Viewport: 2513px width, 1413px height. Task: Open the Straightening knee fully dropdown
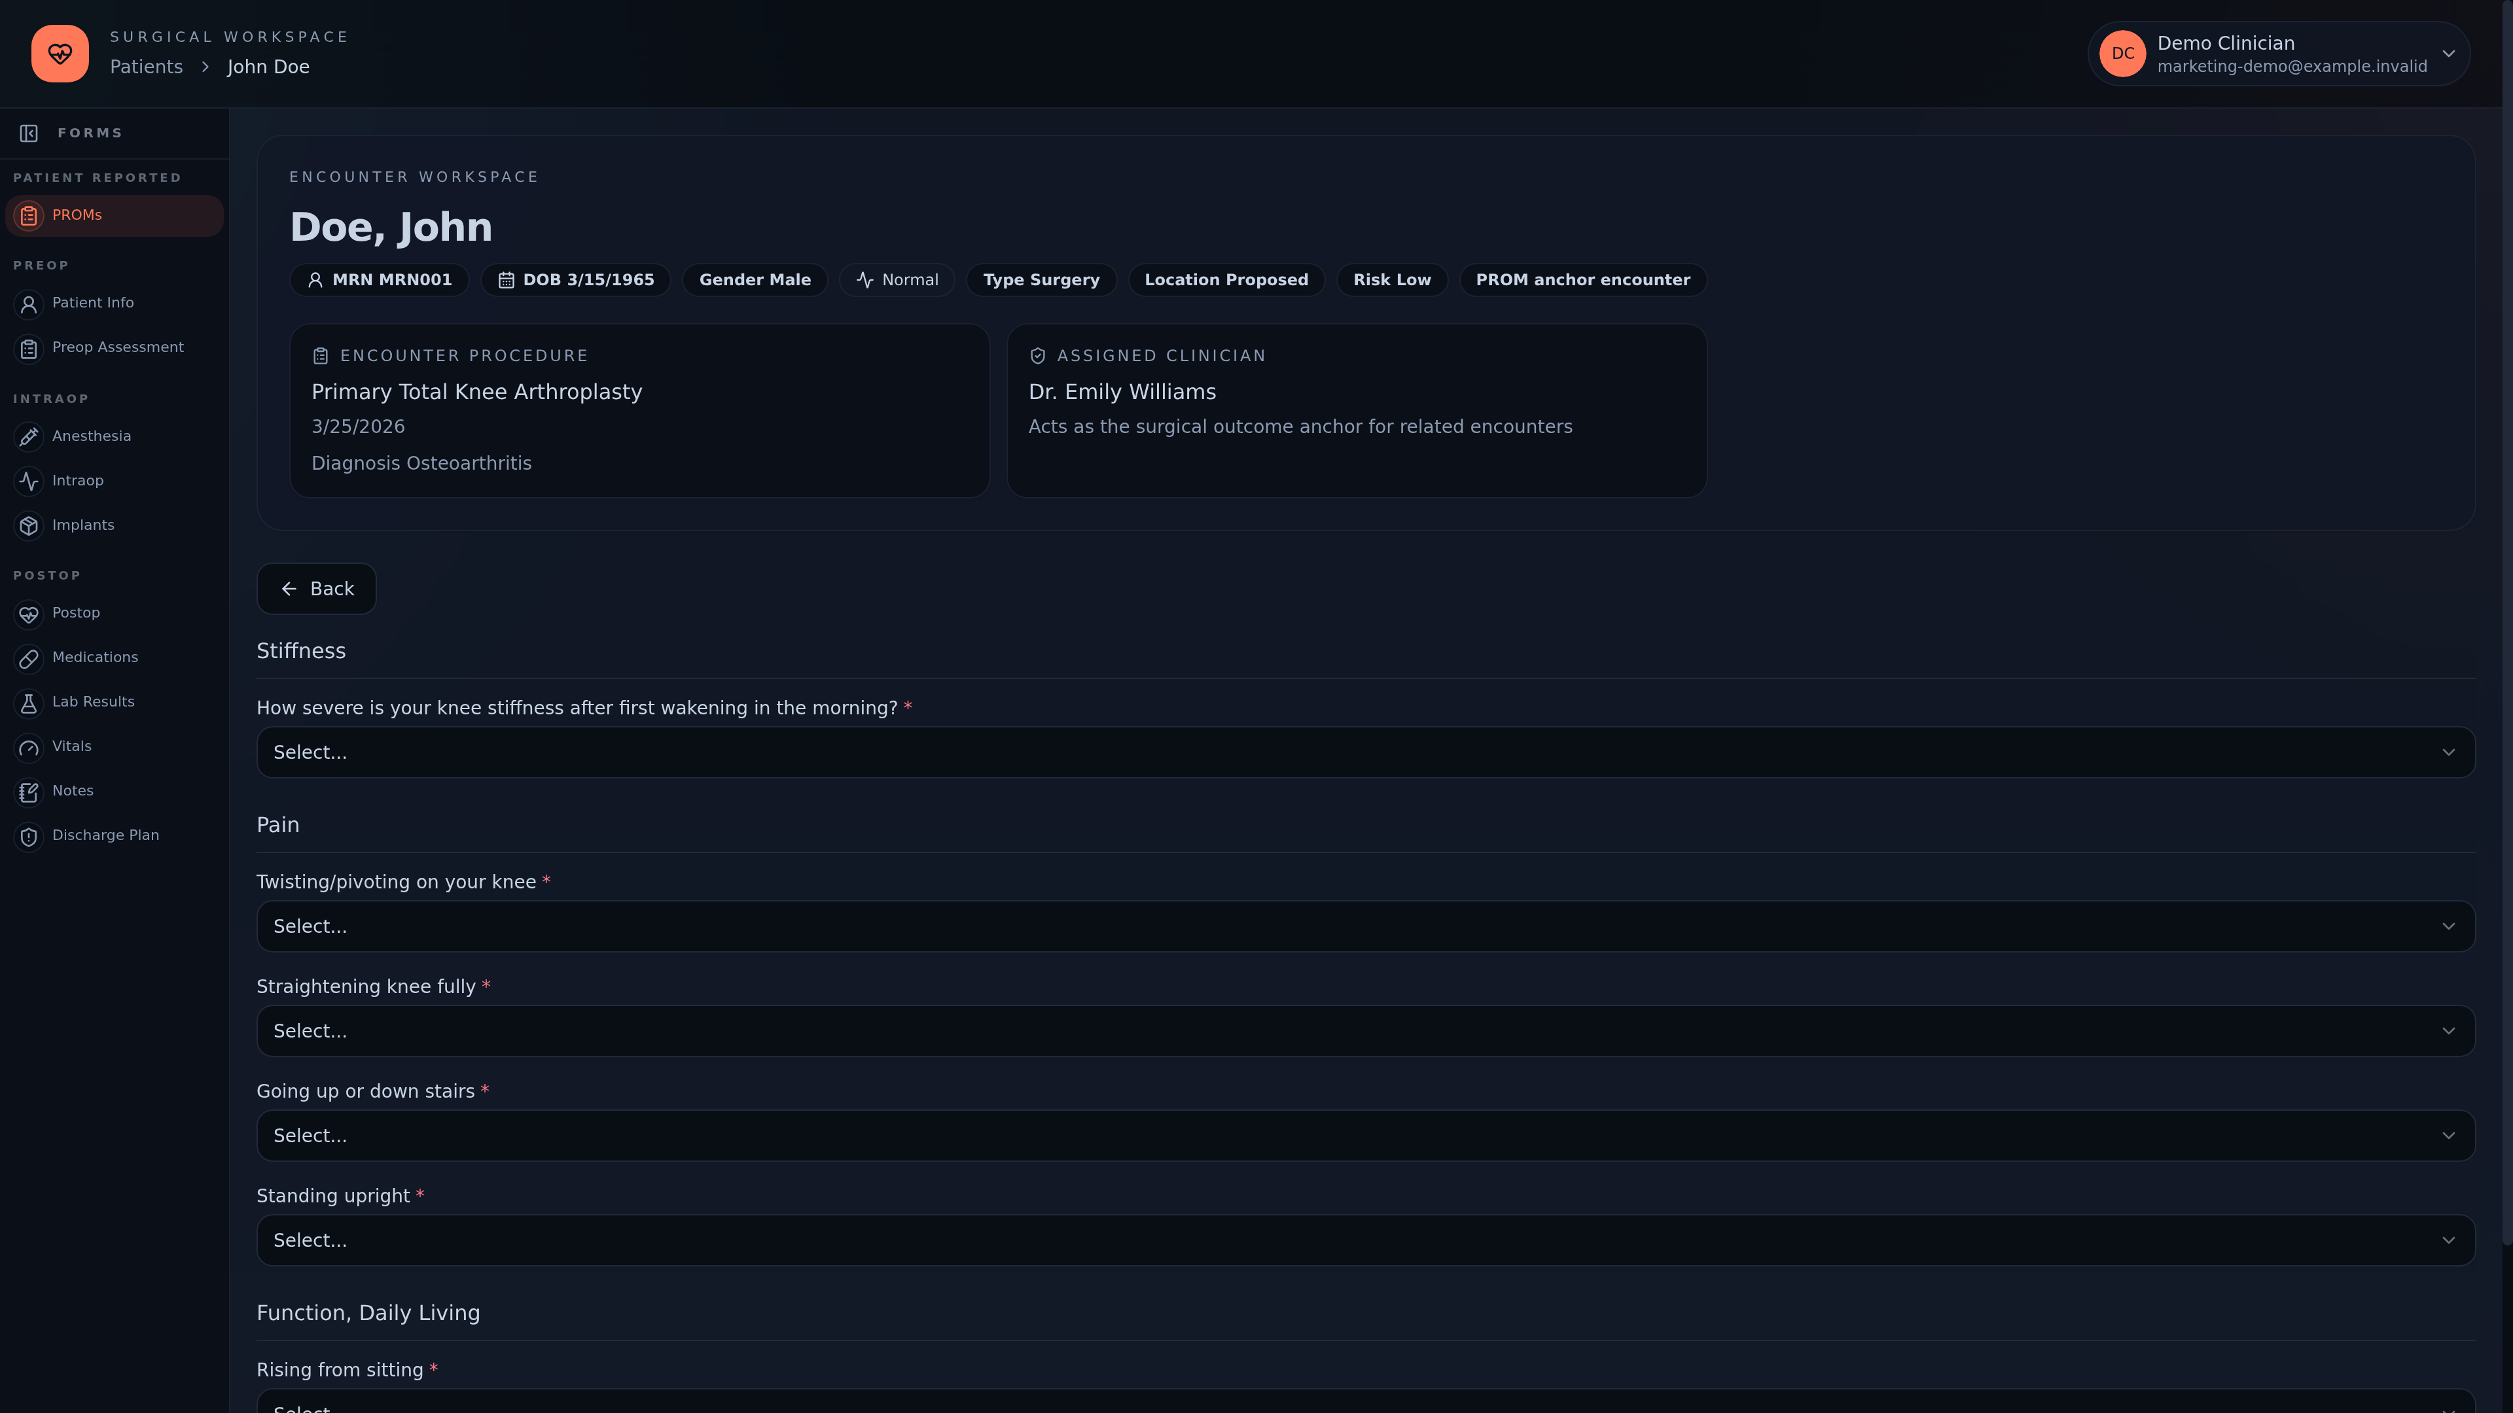coord(1366,1031)
